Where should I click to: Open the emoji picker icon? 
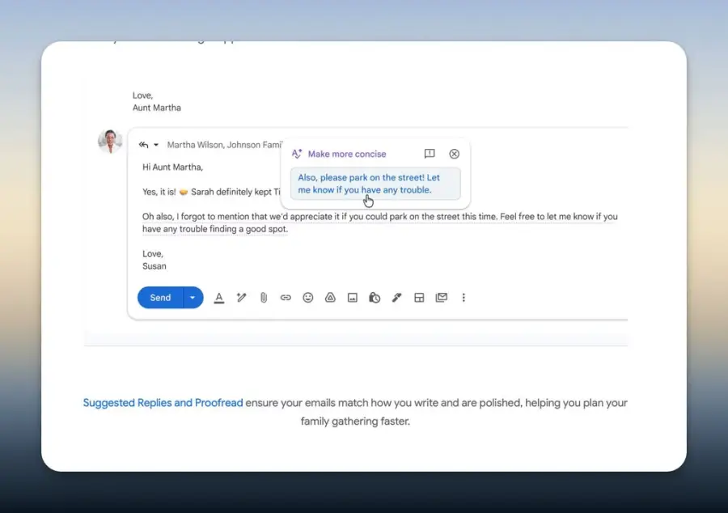(x=308, y=298)
